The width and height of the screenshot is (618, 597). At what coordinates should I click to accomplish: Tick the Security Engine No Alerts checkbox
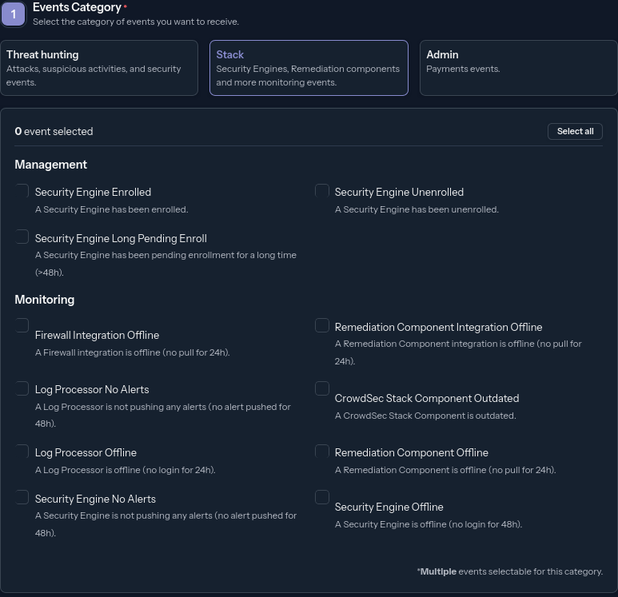pyautogui.click(x=22, y=498)
